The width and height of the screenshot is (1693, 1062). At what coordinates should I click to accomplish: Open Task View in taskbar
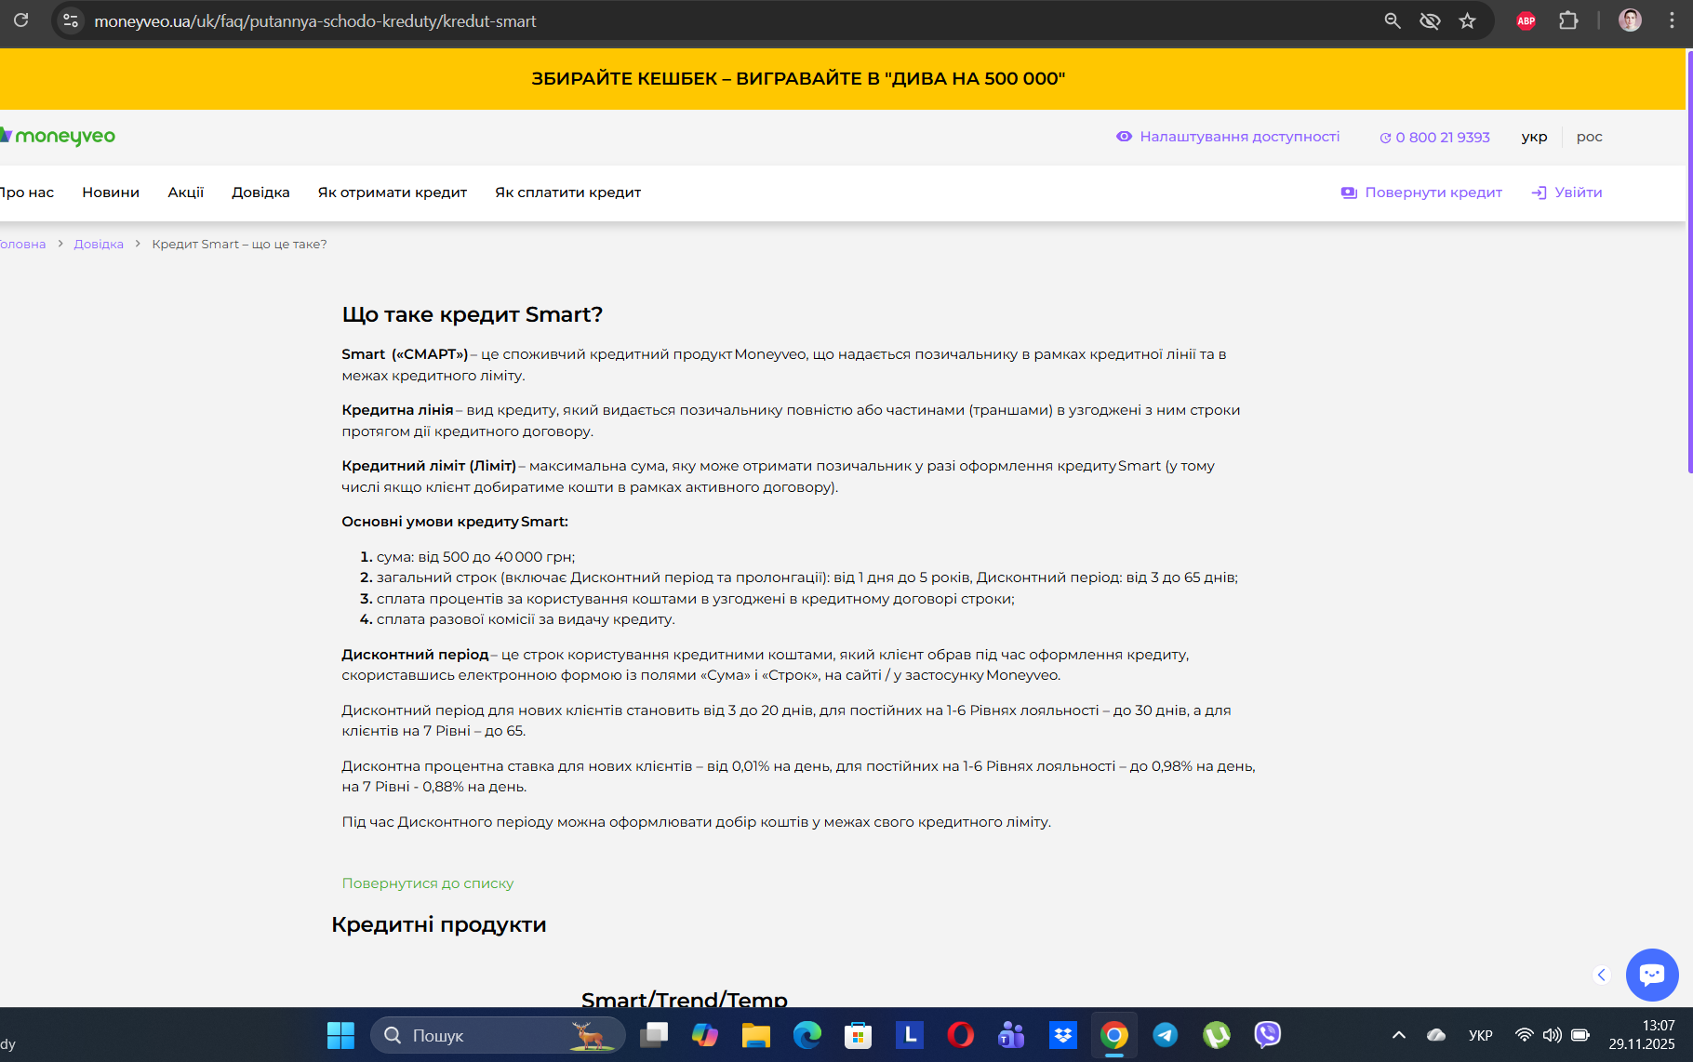[x=654, y=1035]
